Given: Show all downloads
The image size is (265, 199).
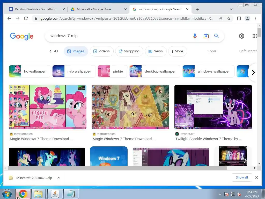Looking at the screenshot, I should coord(242,177).
